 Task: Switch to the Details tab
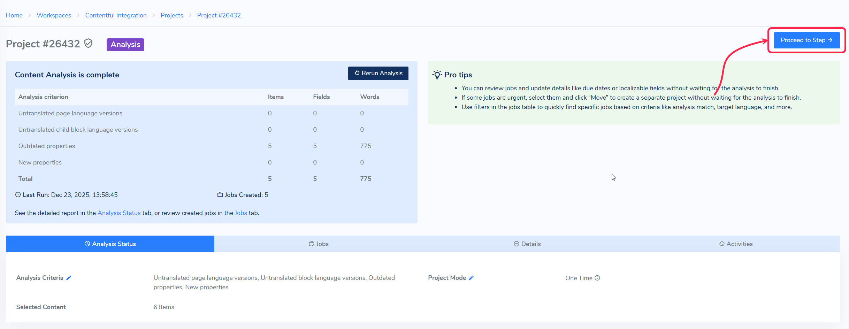[x=527, y=244]
